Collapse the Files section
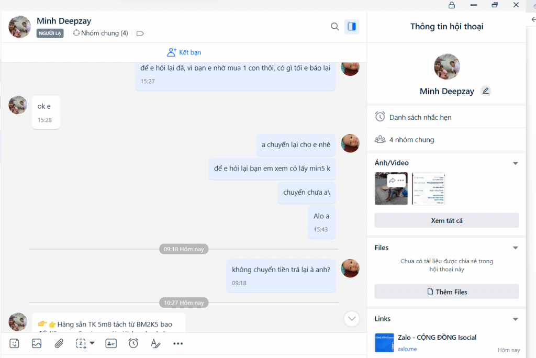The image size is (536, 358). tap(515, 248)
